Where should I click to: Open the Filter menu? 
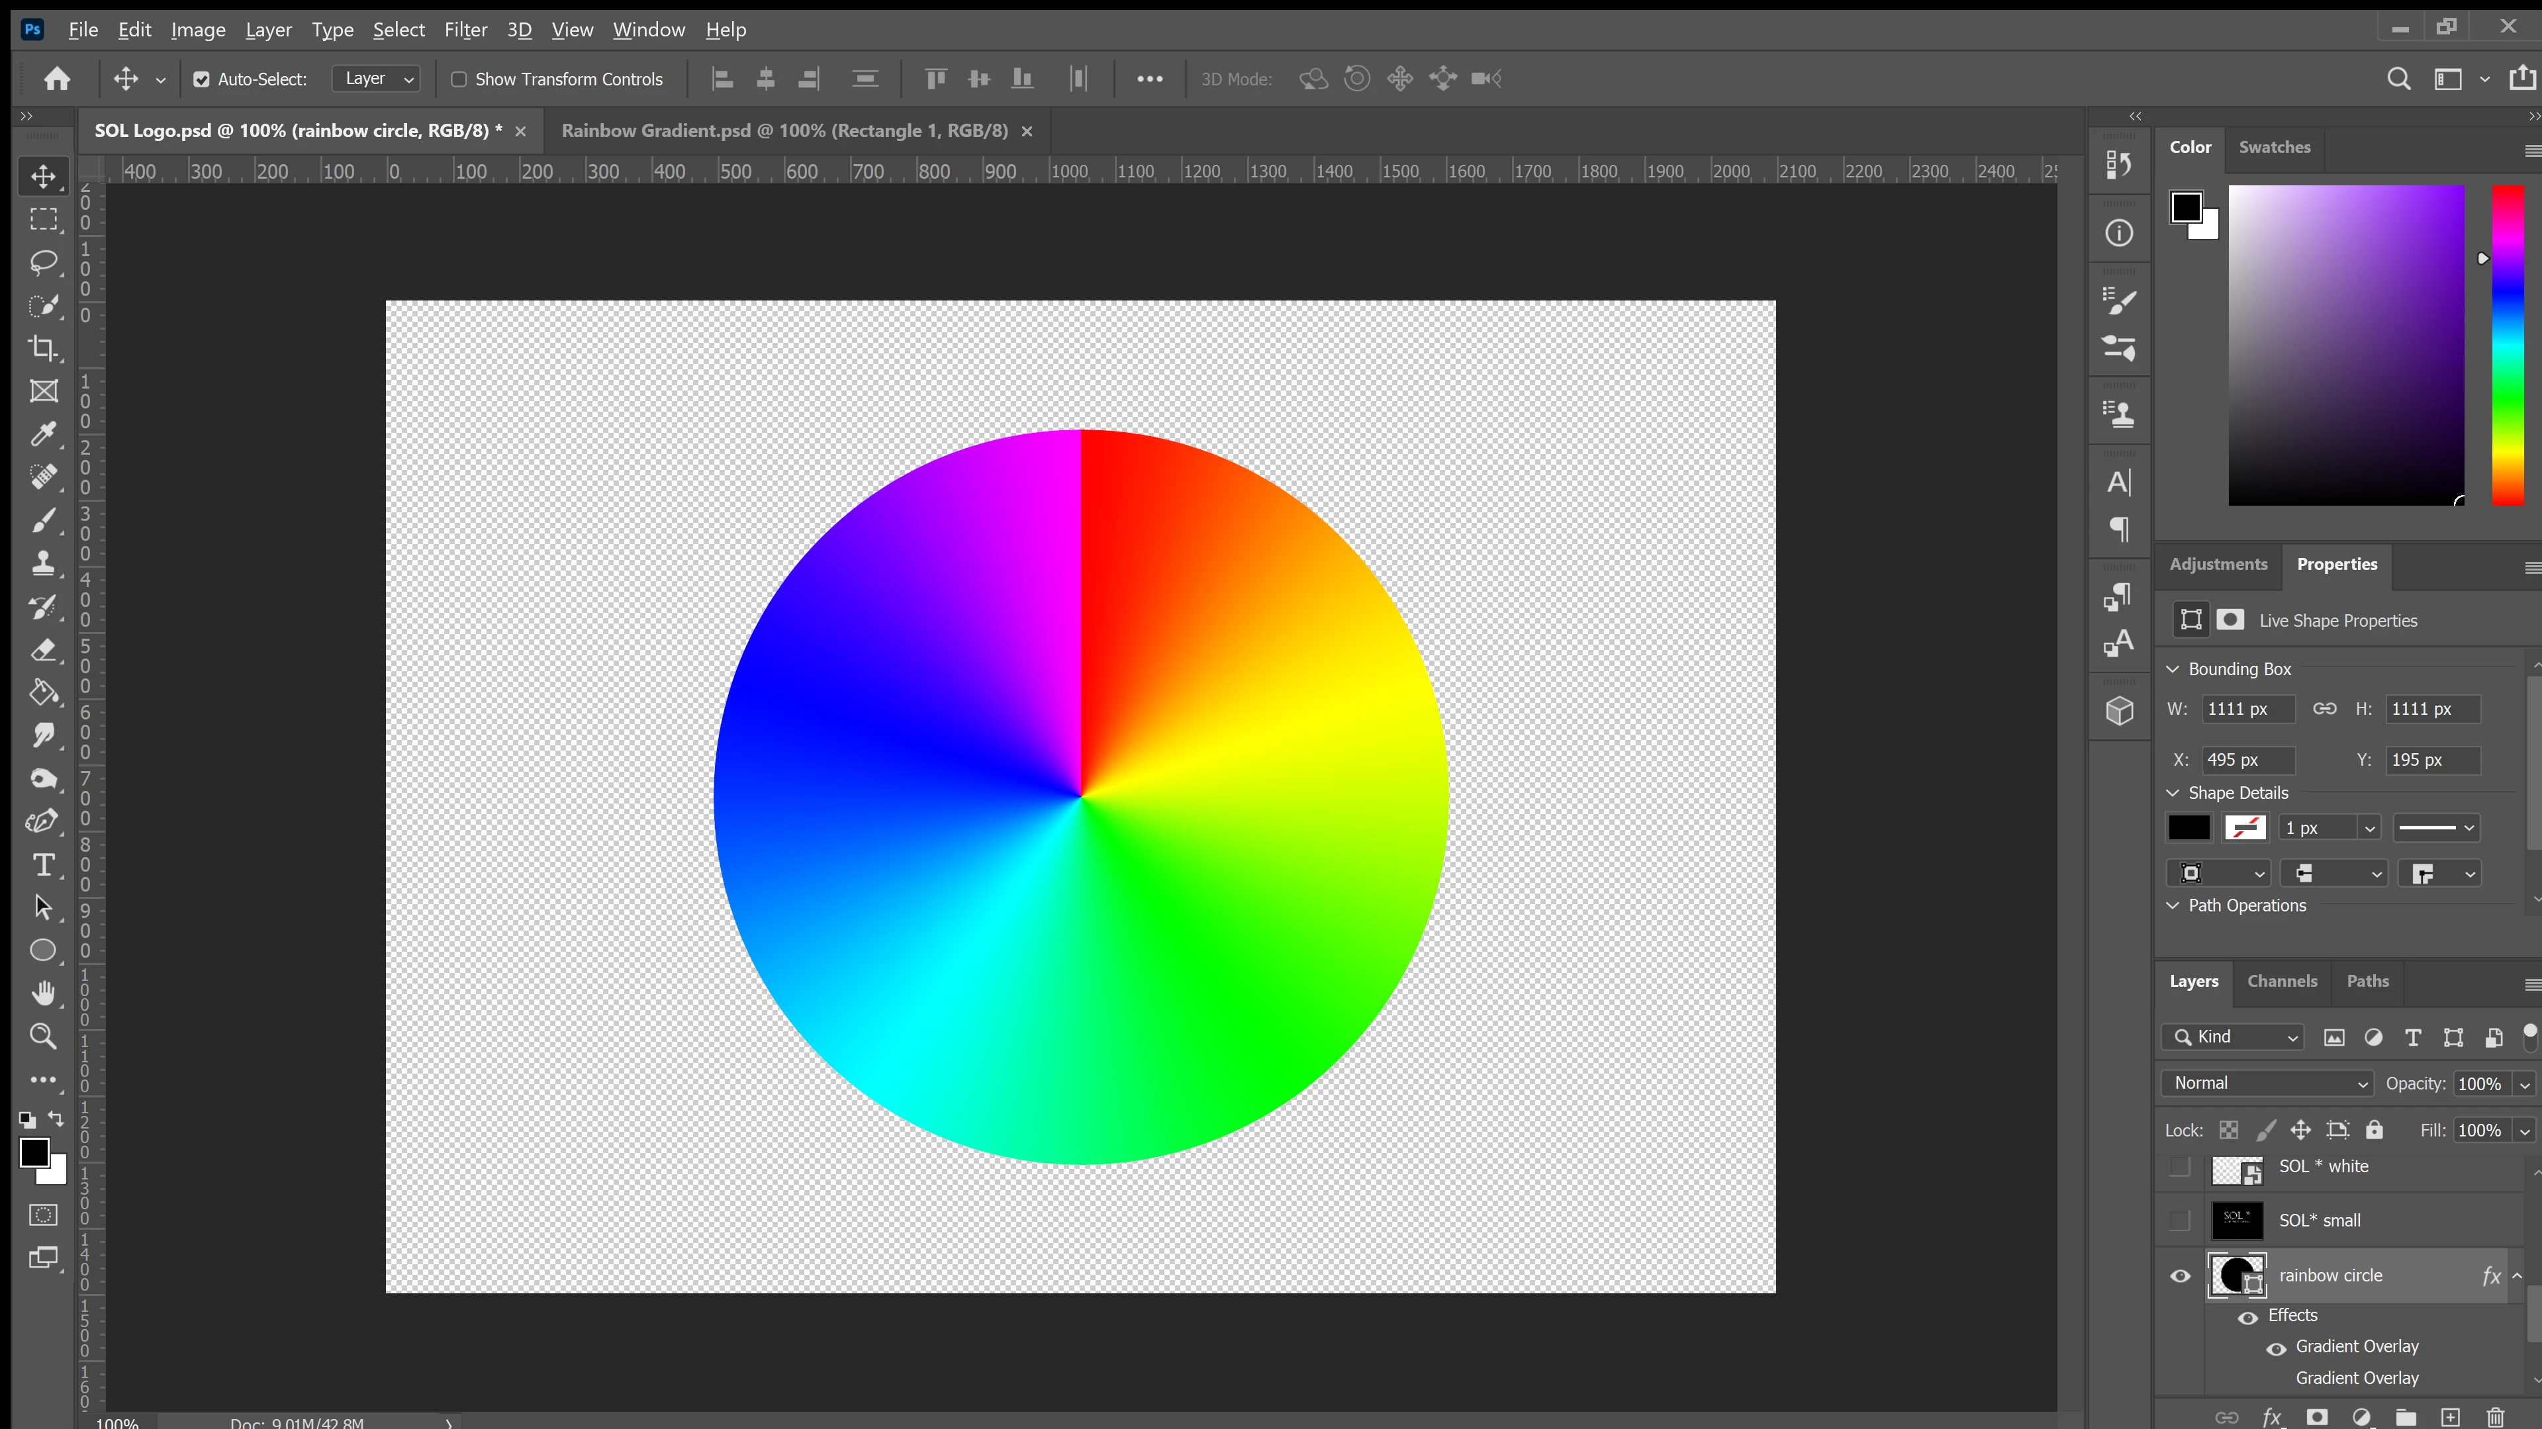point(465,30)
